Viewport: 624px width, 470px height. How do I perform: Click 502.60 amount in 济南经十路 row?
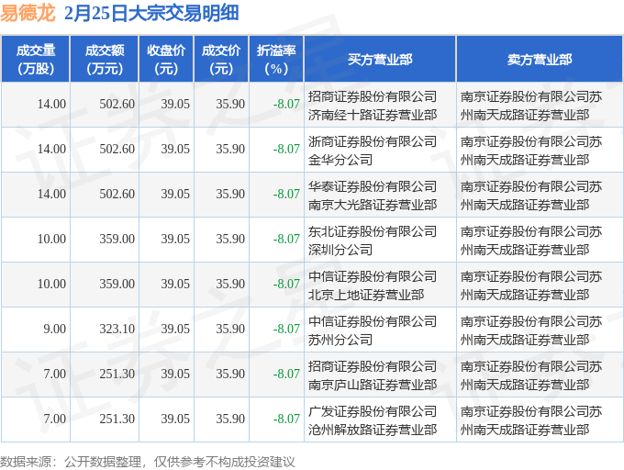click(117, 105)
